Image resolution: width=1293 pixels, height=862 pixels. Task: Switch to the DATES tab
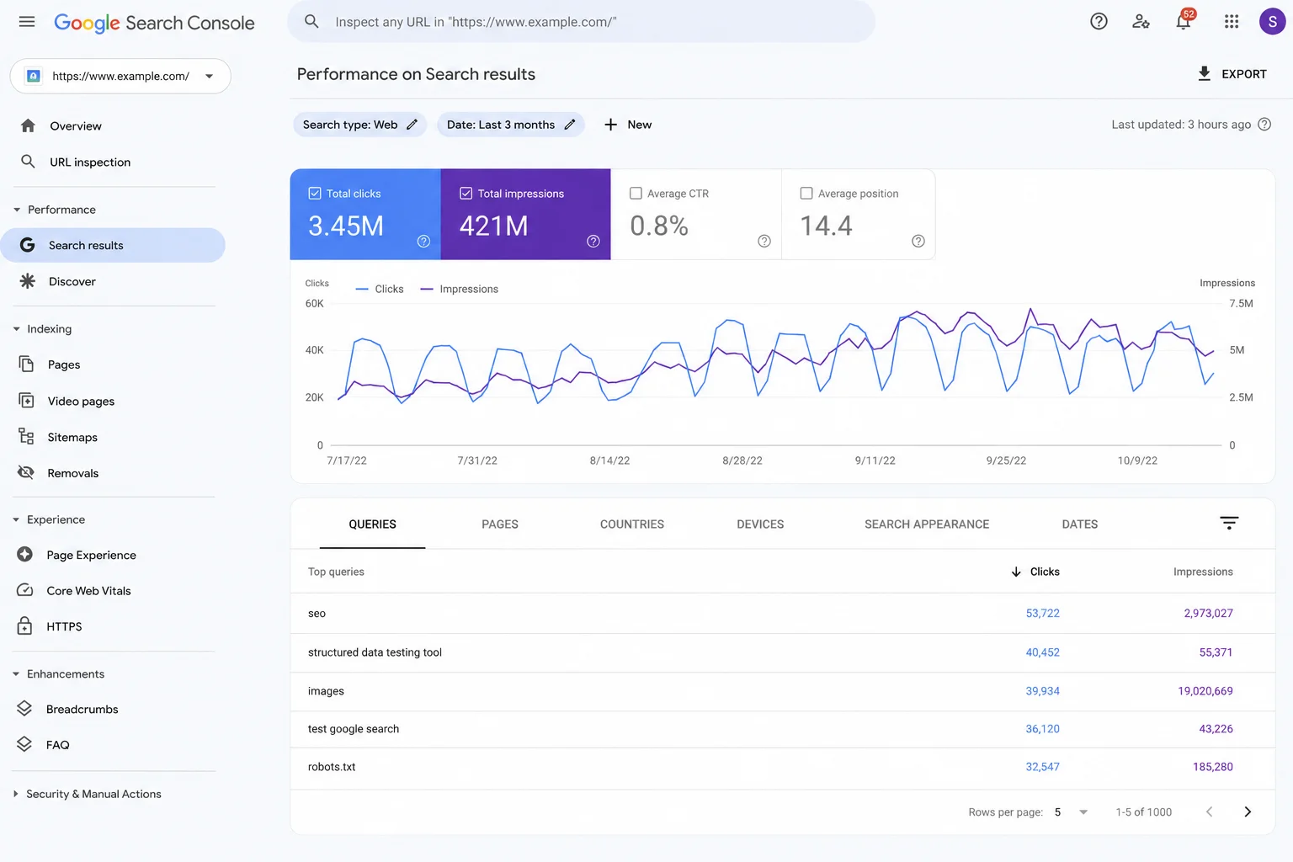1080,524
